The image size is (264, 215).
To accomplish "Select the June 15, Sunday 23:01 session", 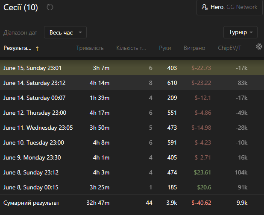I will coord(132,68).
